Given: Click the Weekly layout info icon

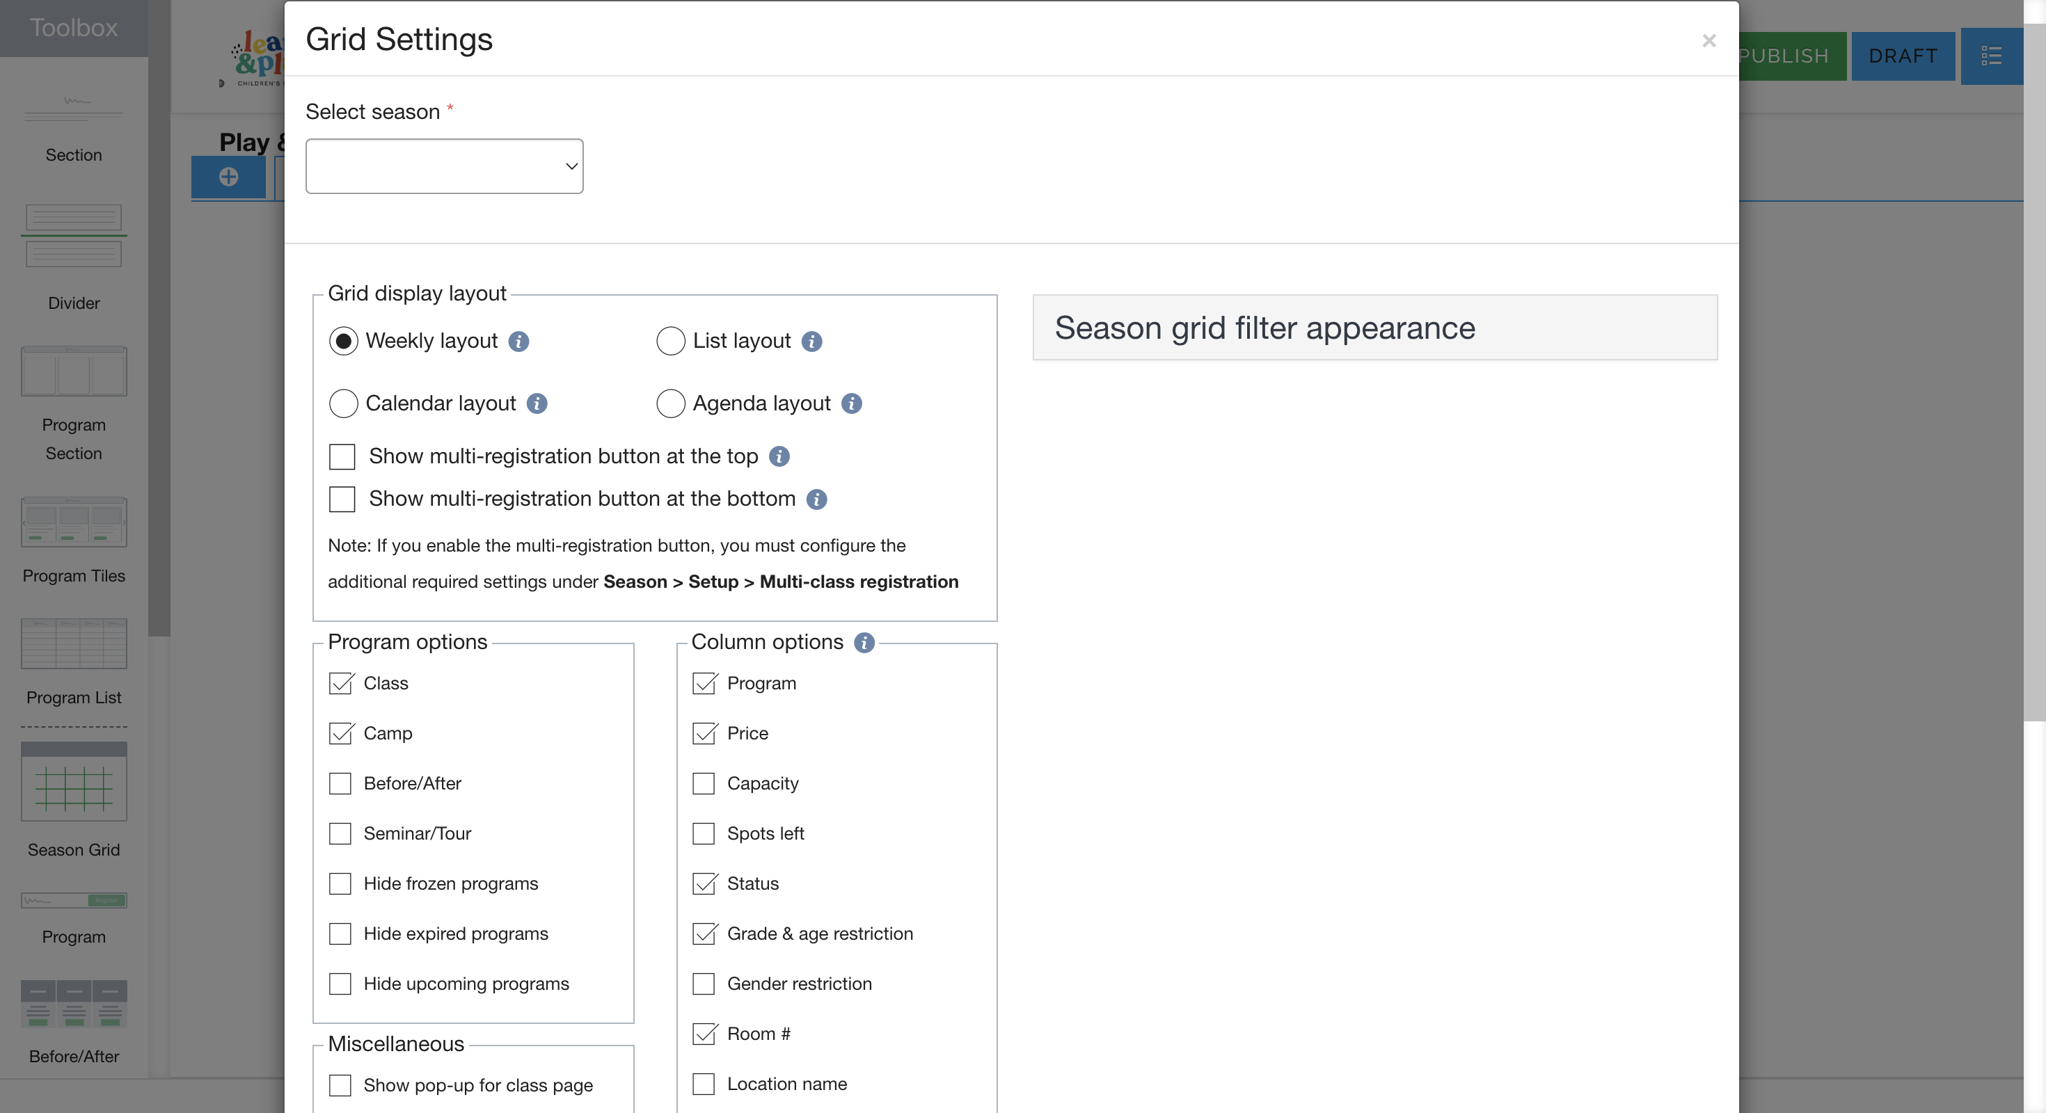Looking at the screenshot, I should 518,342.
